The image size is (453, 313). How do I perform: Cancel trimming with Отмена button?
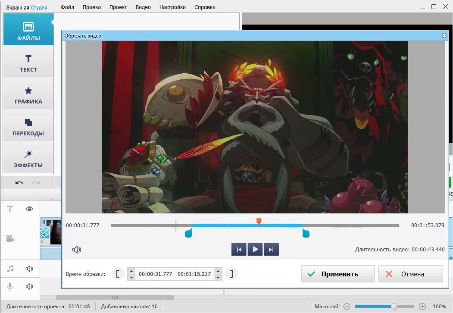coord(410,274)
